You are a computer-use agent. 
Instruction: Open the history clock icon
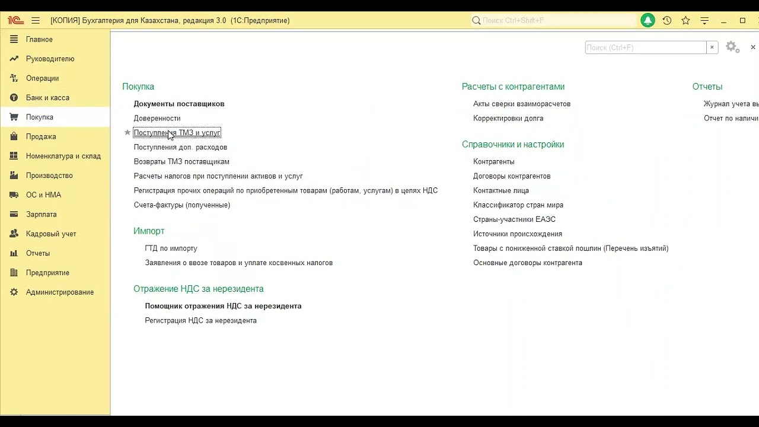click(667, 20)
